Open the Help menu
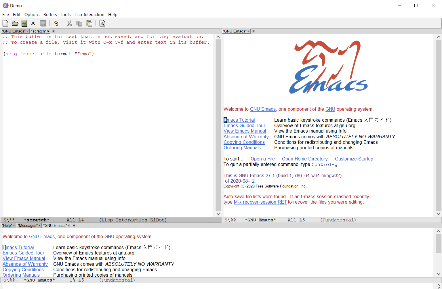Screen dimensions: 442x289 (x=113, y=15)
